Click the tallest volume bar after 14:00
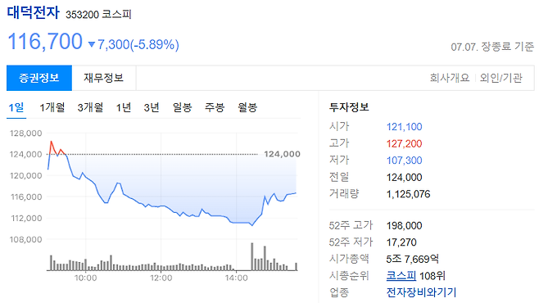Screen dimensions: 539x303 point(252,256)
